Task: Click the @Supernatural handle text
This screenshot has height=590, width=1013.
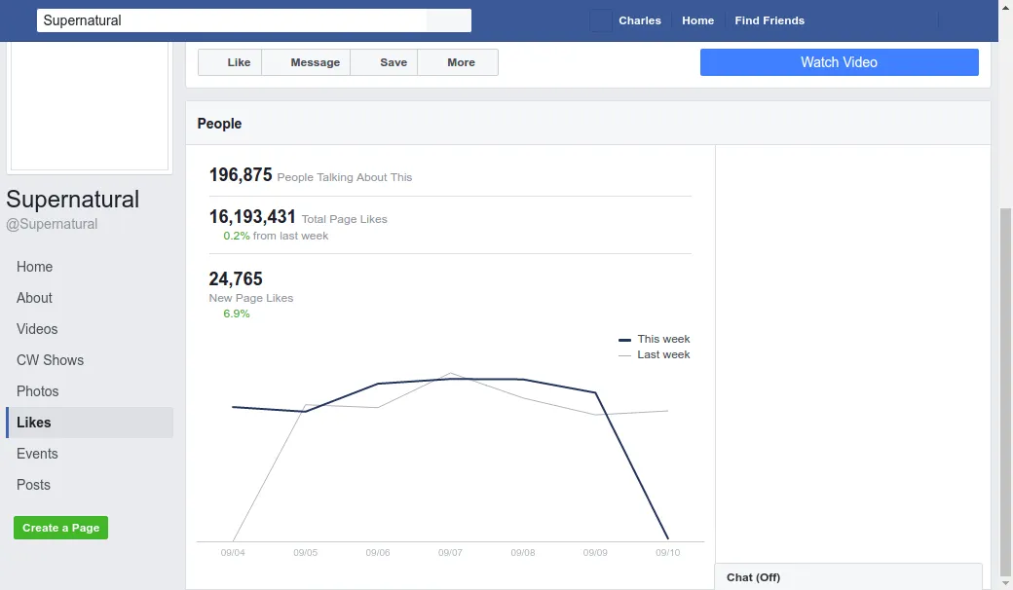Action: pos(52,224)
